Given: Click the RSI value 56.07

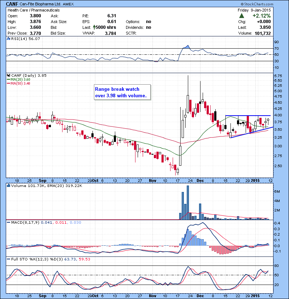Looking at the screenshot, I should point(34,39).
